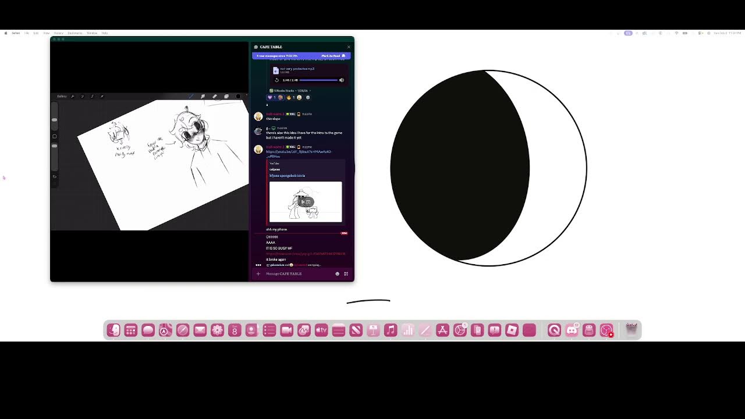745x419 pixels.
Task: Select the Procreate Selection S tool
Action: point(92,96)
